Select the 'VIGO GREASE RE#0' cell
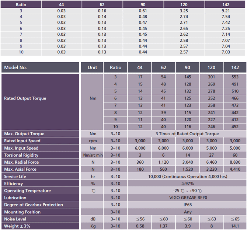 coord(187,198)
